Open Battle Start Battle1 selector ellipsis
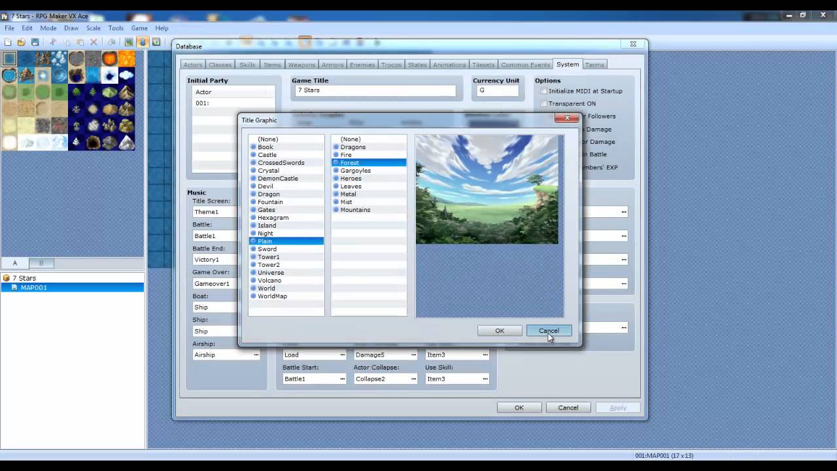This screenshot has height=471, width=837. click(342, 379)
